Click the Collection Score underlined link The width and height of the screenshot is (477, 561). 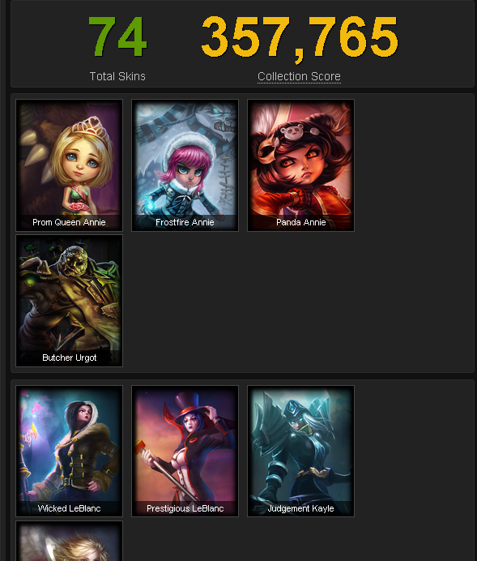299,76
